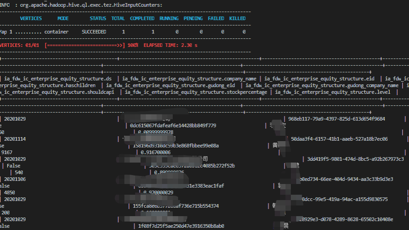Click the VERTICES column header
Screen dimensions: 409x230
(x=31, y=18)
